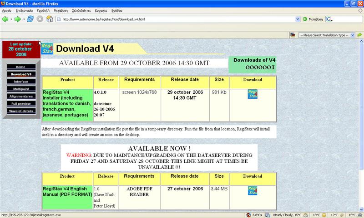The image size is (364, 218).
Task: Open the Interface sidebar page
Action: click(21, 82)
